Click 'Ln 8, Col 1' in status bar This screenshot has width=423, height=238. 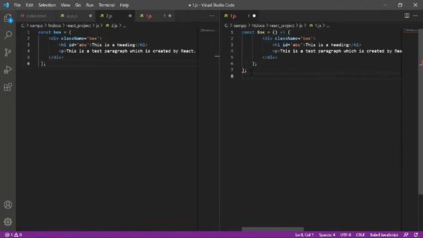304,235
